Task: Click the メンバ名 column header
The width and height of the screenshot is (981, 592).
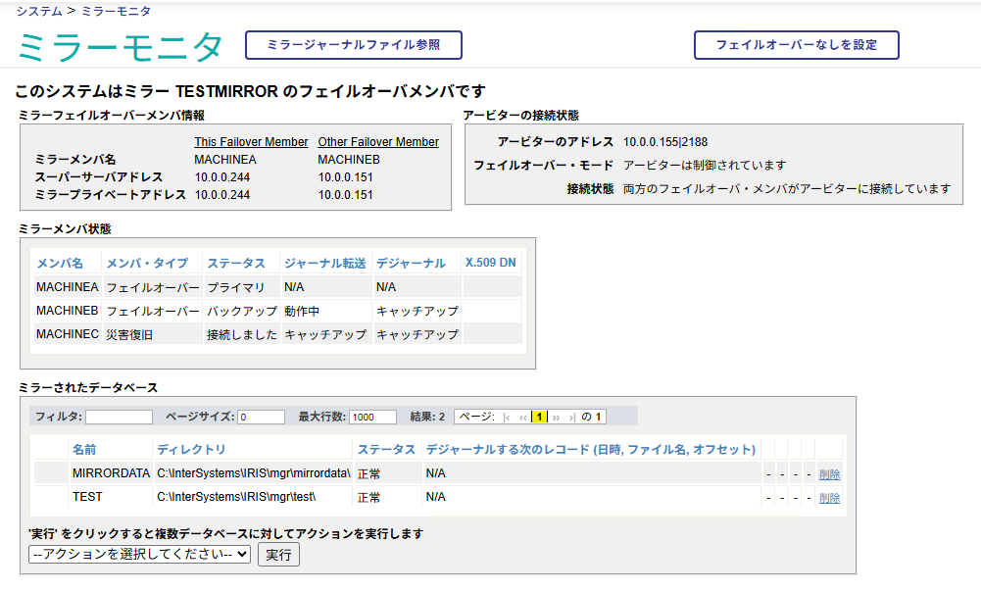Action: [60, 263]
